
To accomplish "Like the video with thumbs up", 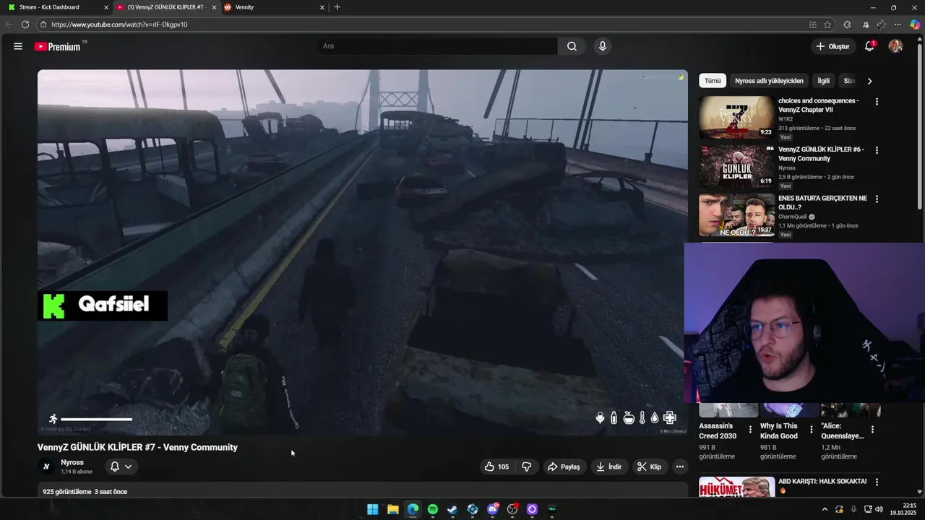I will 496,467.
